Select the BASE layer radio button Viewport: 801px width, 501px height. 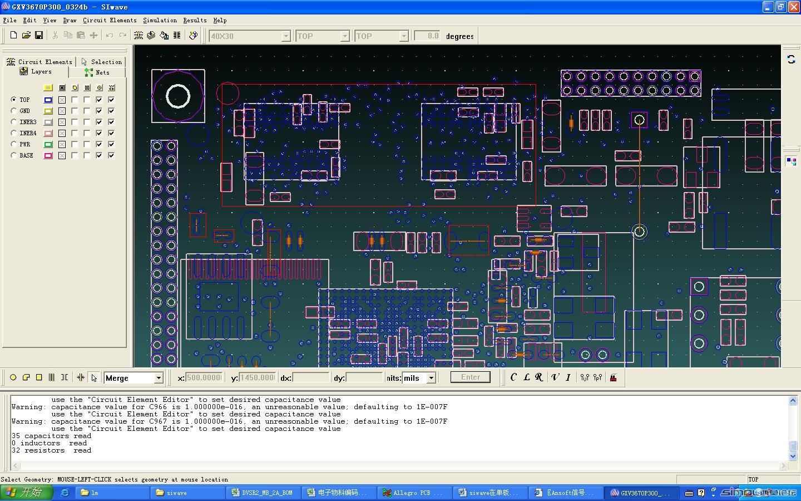click(x=14, y=155)
